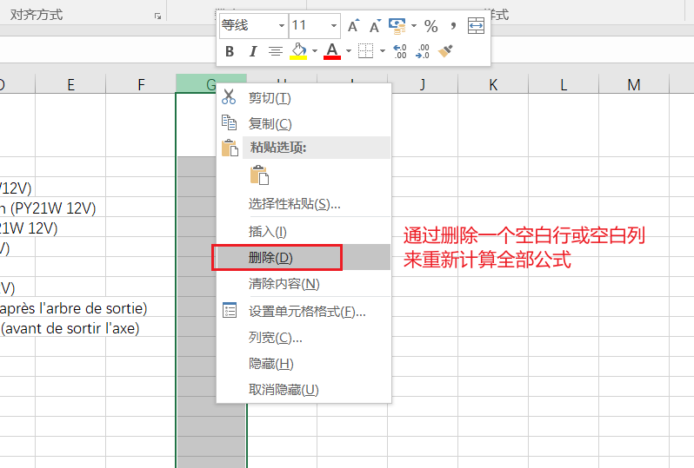Apply percent style

click(430, 26)
